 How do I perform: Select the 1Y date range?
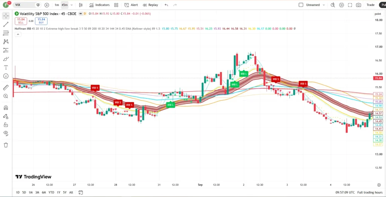pyautogui.click(x=58, y=192)
